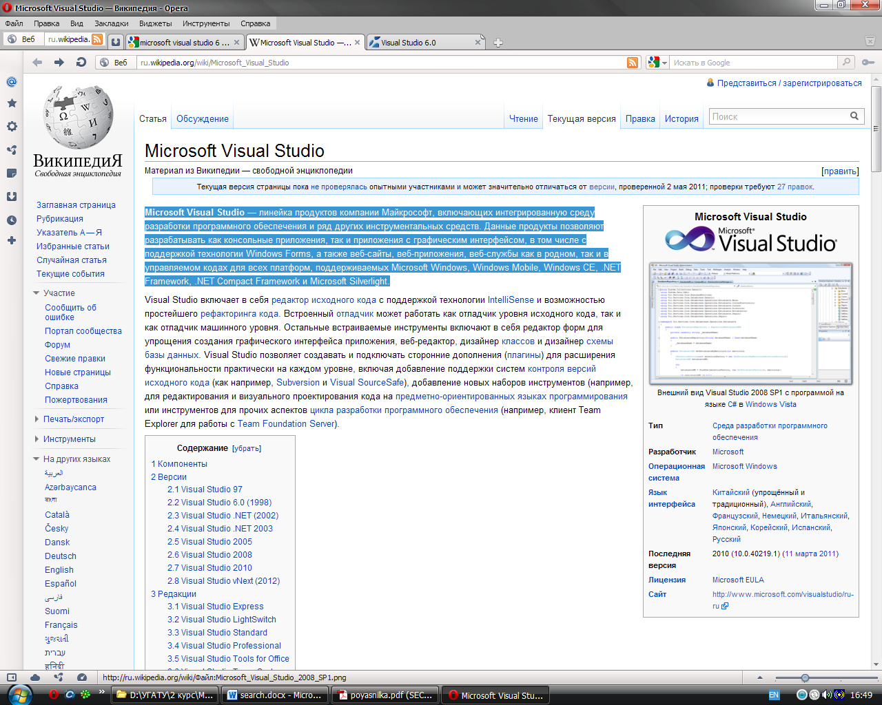This screenshot has height=705, width=882.
Task: Go back to the previous page
Action: [x=37, y=62]
